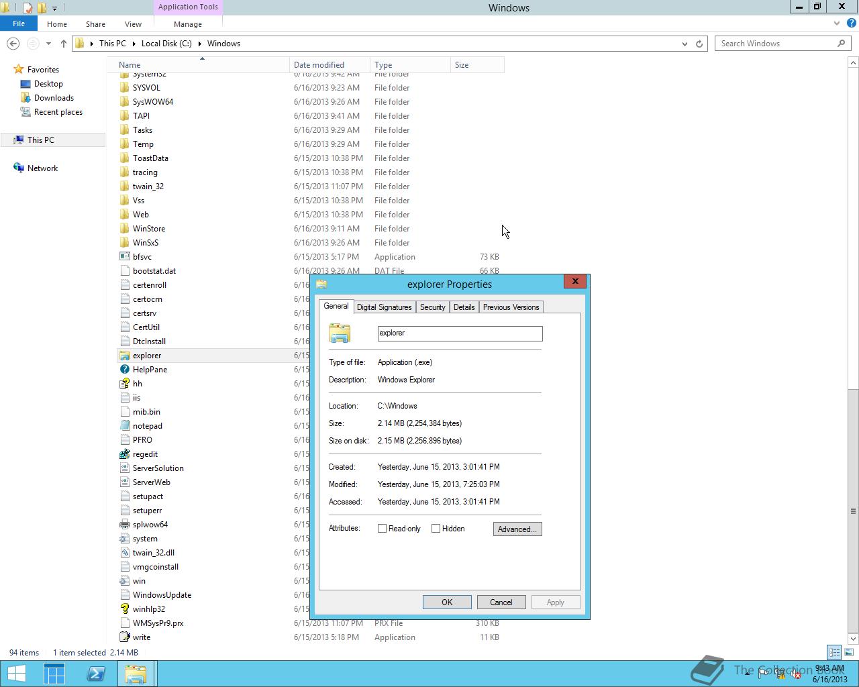Toggle the Hidden attribute checkbox
The image size is (859, 687).
click(x=436, y=529)
